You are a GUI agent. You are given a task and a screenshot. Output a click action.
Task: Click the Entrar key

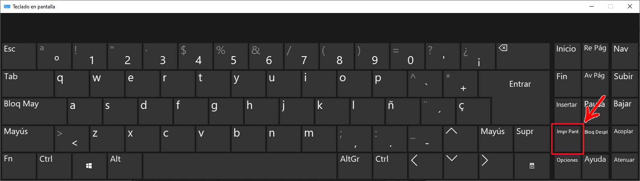[x=520, y=83]
